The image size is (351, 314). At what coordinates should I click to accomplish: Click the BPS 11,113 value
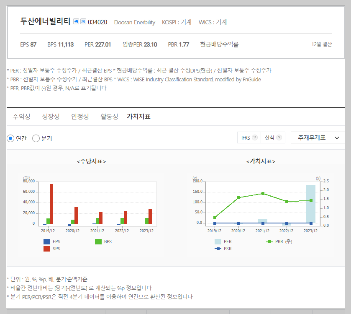tap(60, 44)
